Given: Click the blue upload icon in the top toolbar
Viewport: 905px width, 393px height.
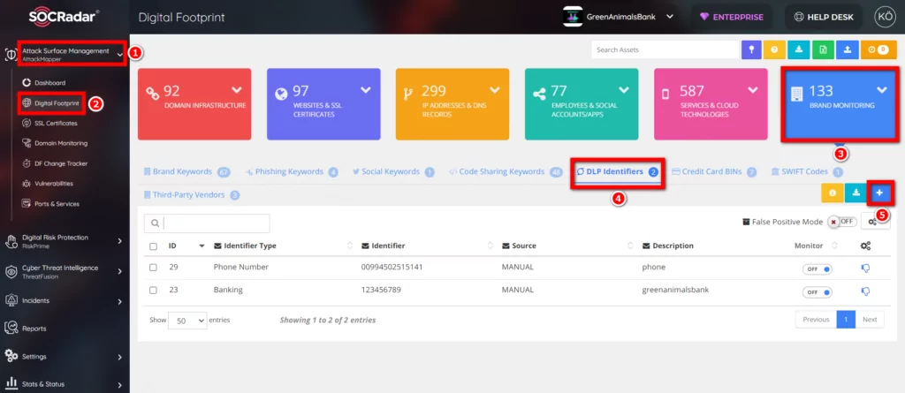Looking at the screenshot, I should tap(847, 49).
